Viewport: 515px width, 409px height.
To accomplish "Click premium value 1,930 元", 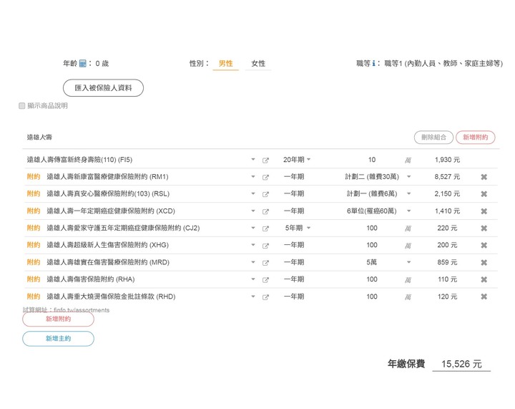I will pyautogui.click(x=447, y=160).
